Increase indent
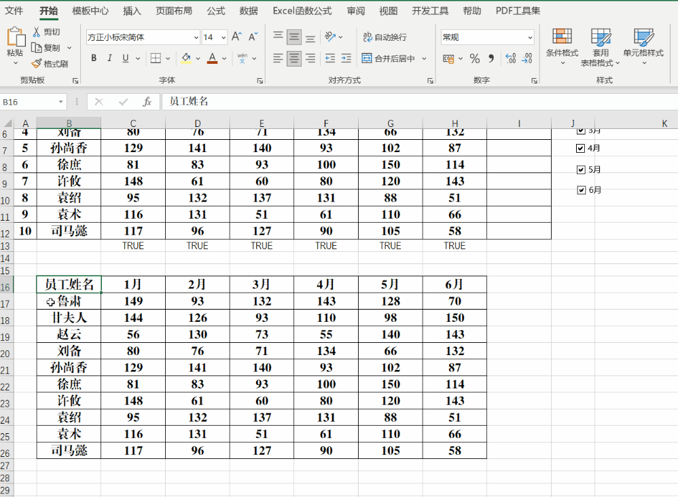678x497 pixels. pyautogui.click(x=346, y=58)
